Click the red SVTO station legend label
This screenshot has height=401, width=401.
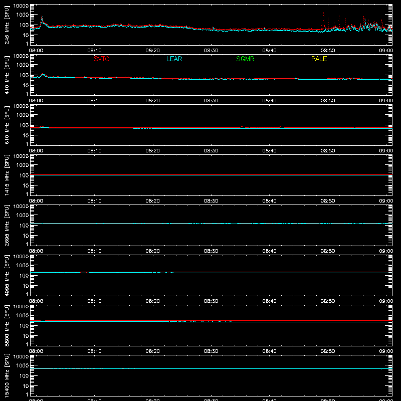pyautogui.click(x=102, y=59)
